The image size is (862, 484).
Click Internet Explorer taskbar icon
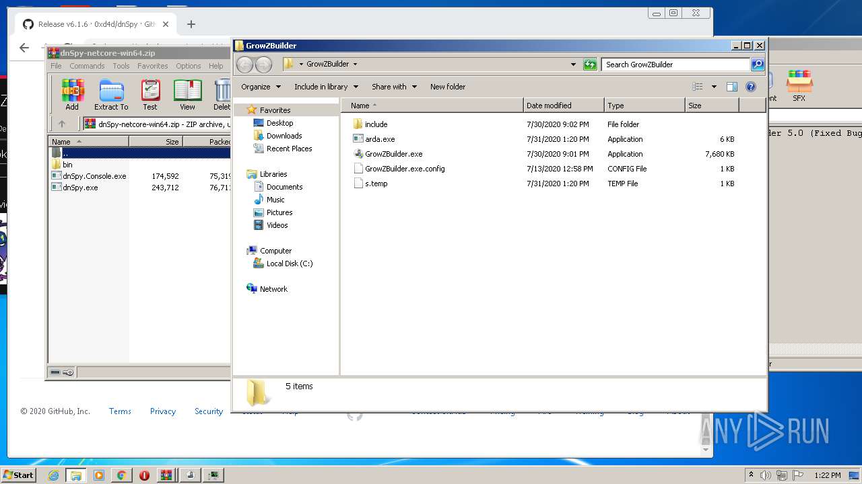53,475
